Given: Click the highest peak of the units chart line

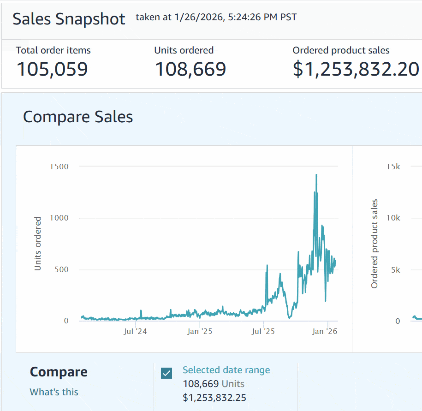Looking at the screenshot, I should 316,175.
